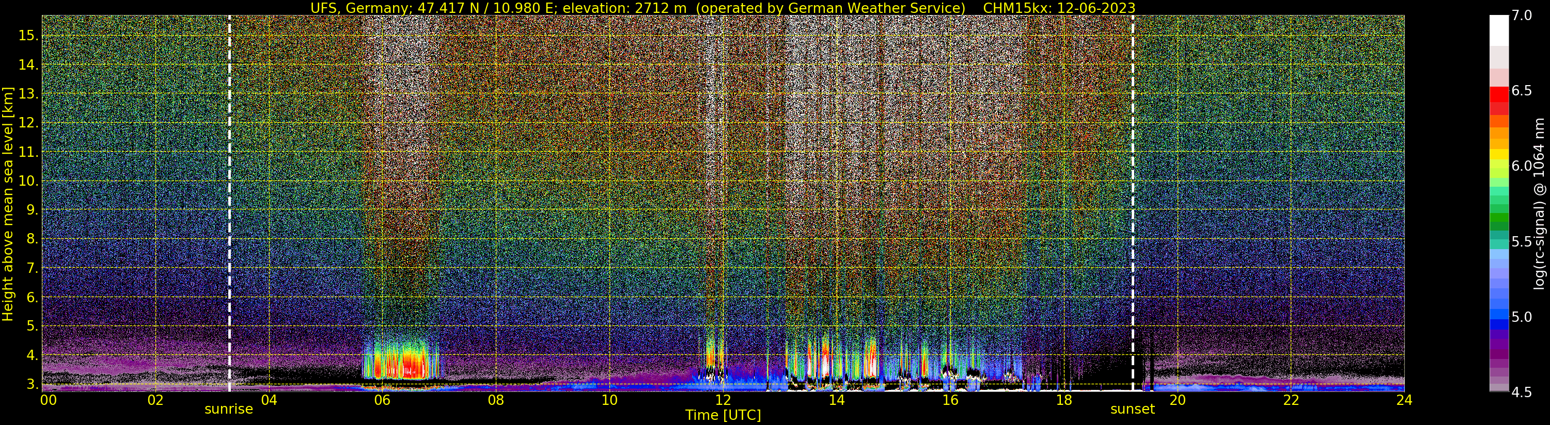1550x425 pixels.
Task: Click the x-axis tick label '10'
Action: coord(609,400)
